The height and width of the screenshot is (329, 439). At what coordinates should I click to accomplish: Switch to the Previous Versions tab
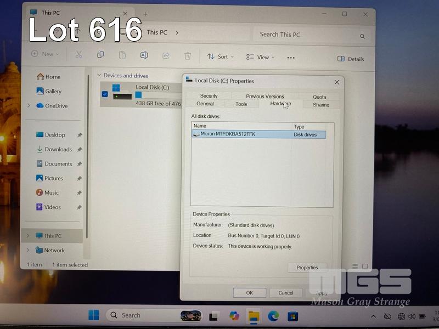point(265,97)
